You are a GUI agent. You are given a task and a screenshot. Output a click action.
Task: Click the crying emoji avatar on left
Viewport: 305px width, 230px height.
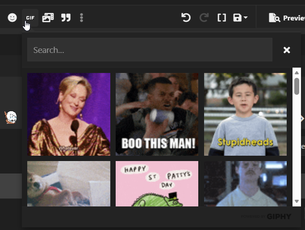[x=11, y=117]
